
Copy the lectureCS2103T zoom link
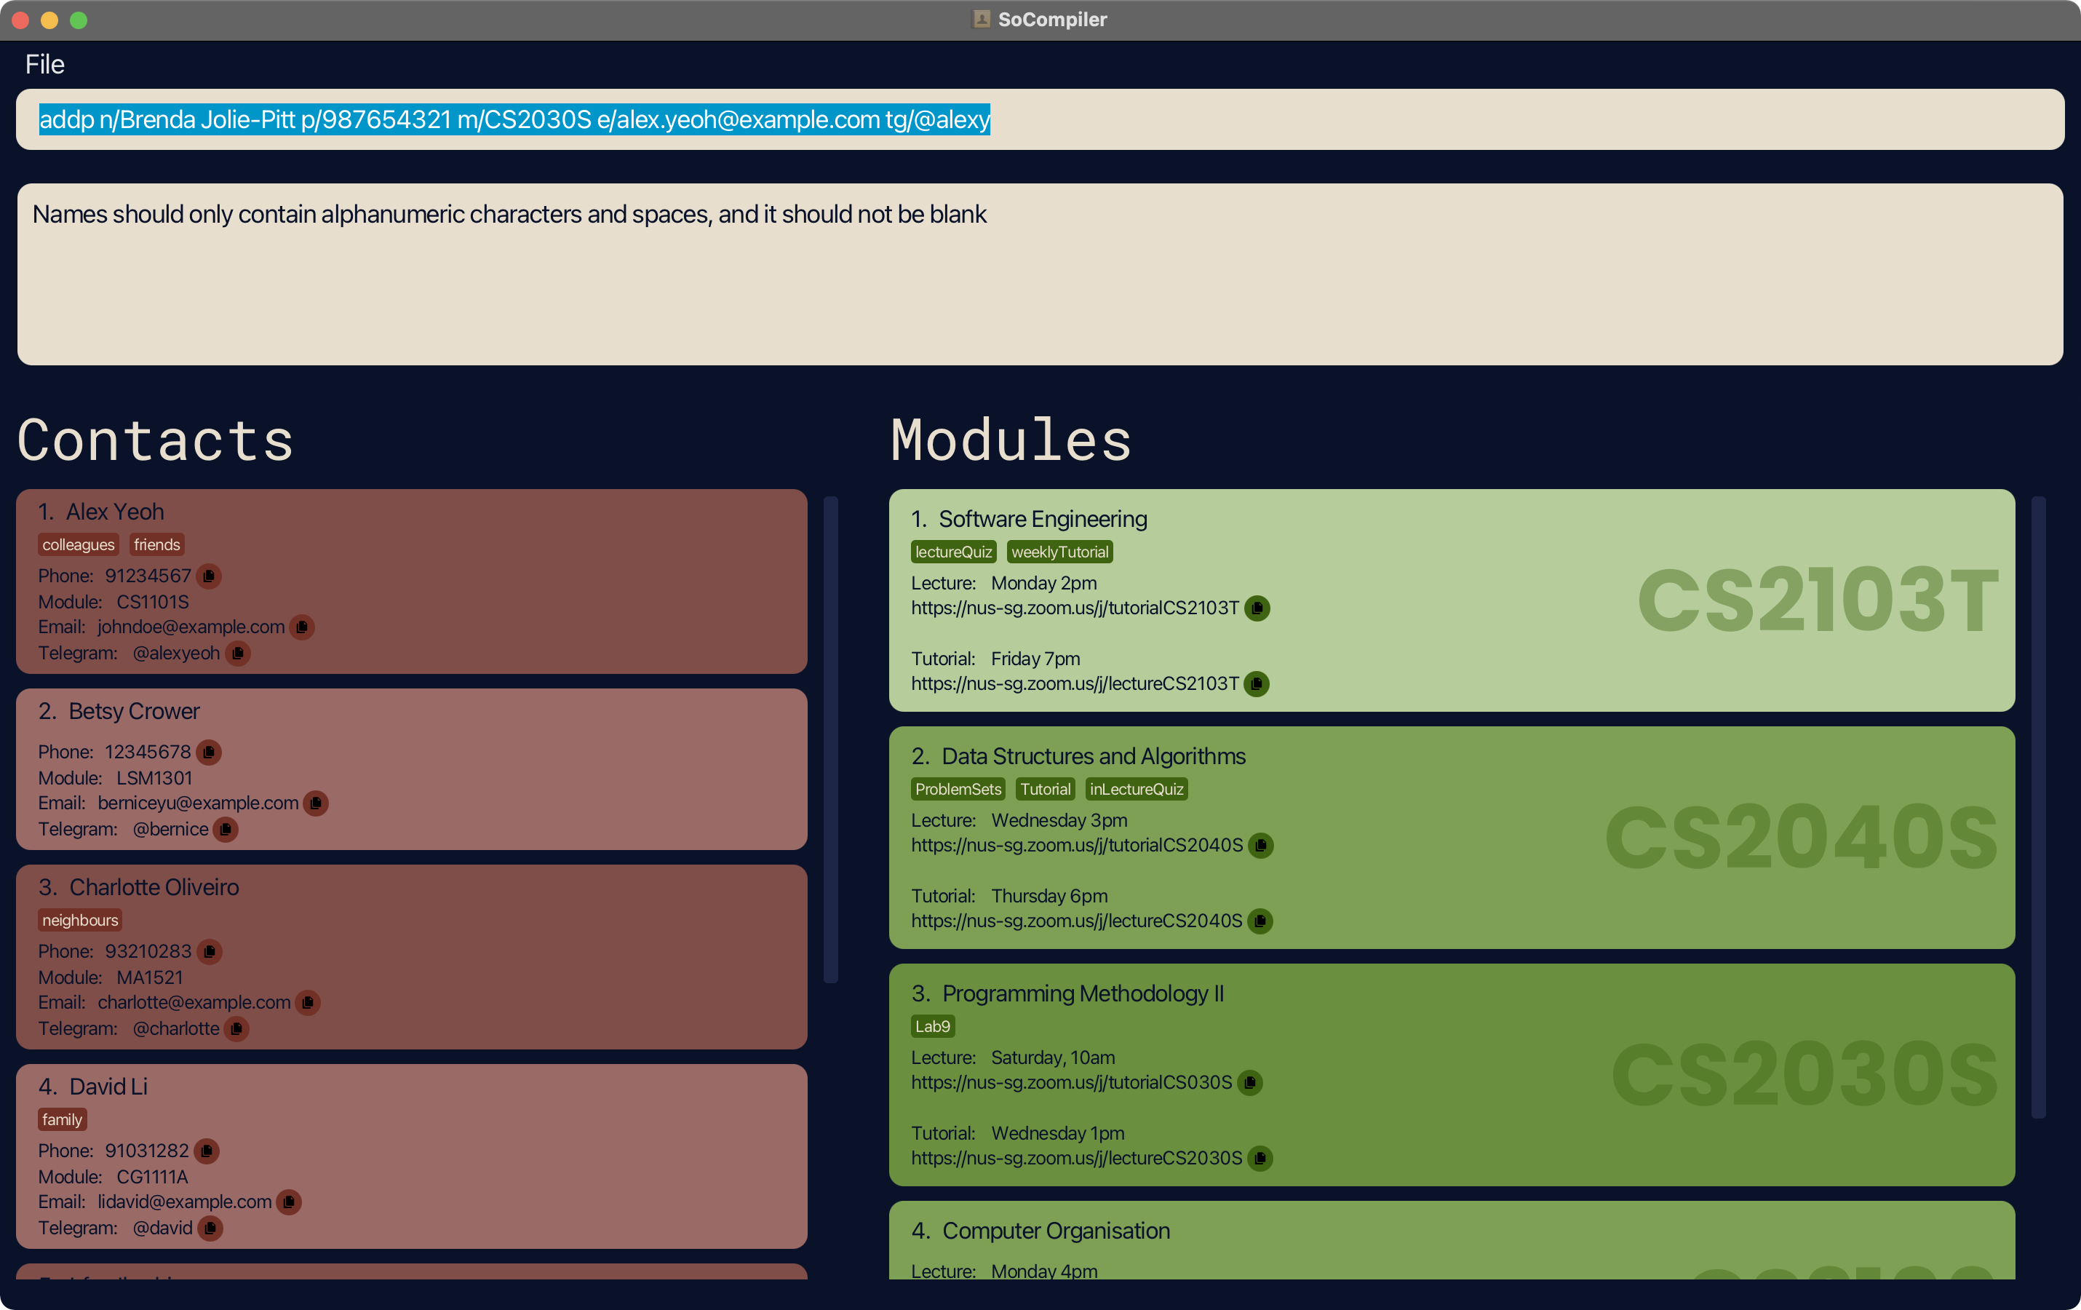(1257, 683)
